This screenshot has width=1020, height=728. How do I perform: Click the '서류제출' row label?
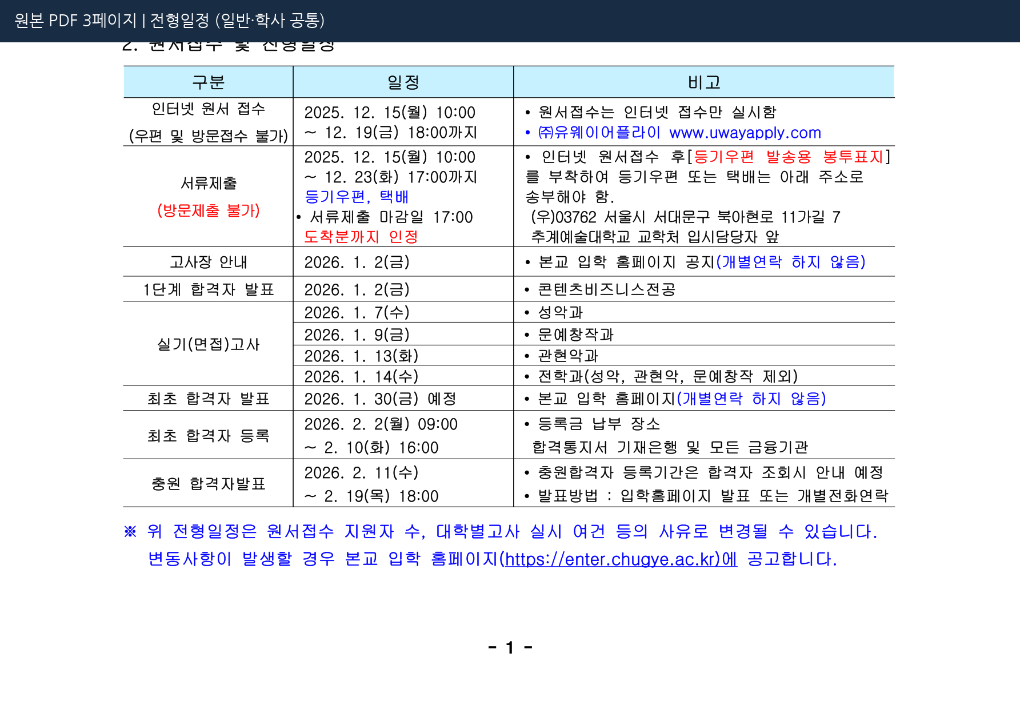click(x=209, y=183)
